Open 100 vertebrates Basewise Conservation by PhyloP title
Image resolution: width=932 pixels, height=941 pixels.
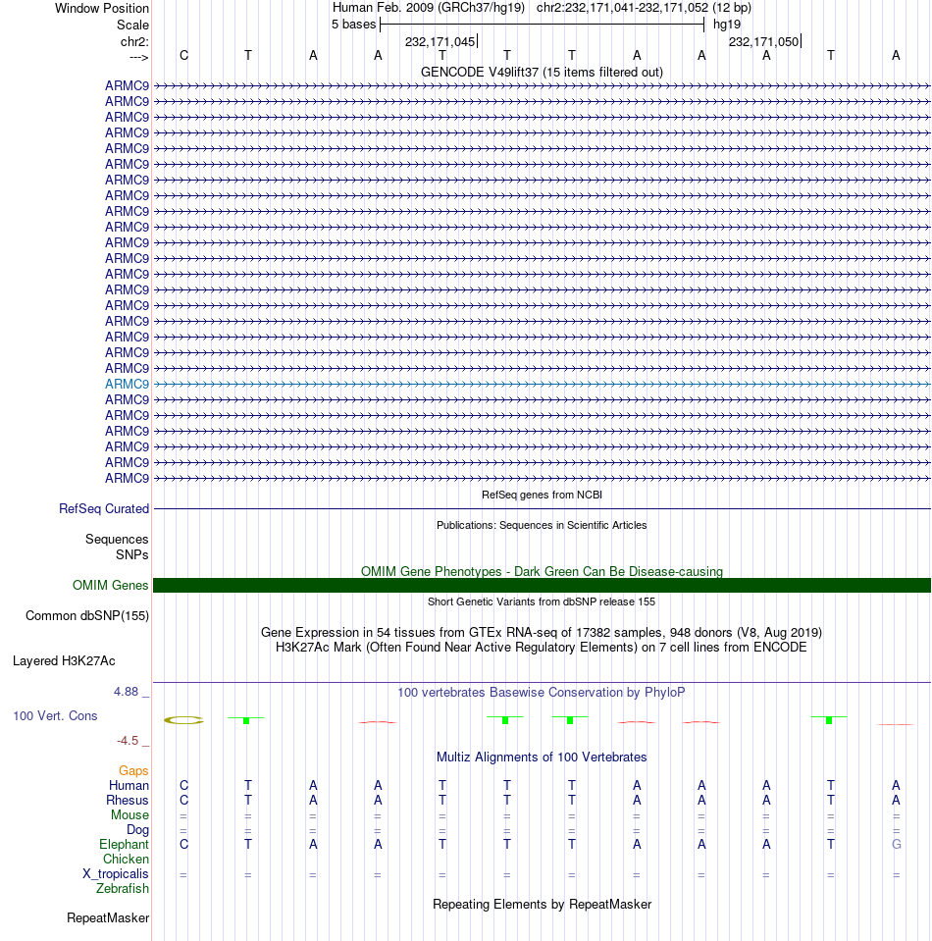pyautogui.click(x=542, y=693)
